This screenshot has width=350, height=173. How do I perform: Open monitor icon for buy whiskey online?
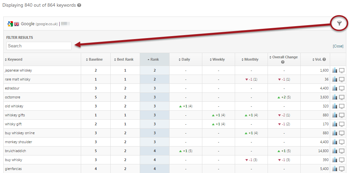click(x=342, y=133)
